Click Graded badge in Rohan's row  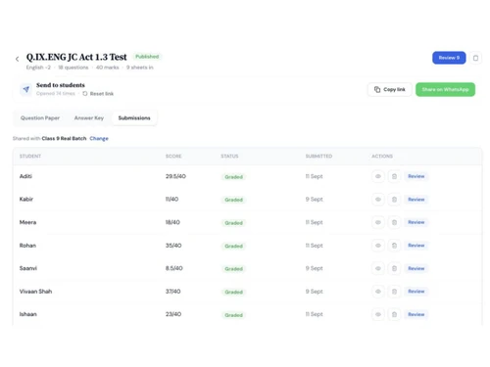point(233,246)
